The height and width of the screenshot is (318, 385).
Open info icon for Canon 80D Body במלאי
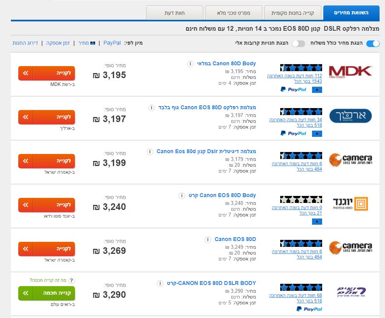[x=190, y=64]
